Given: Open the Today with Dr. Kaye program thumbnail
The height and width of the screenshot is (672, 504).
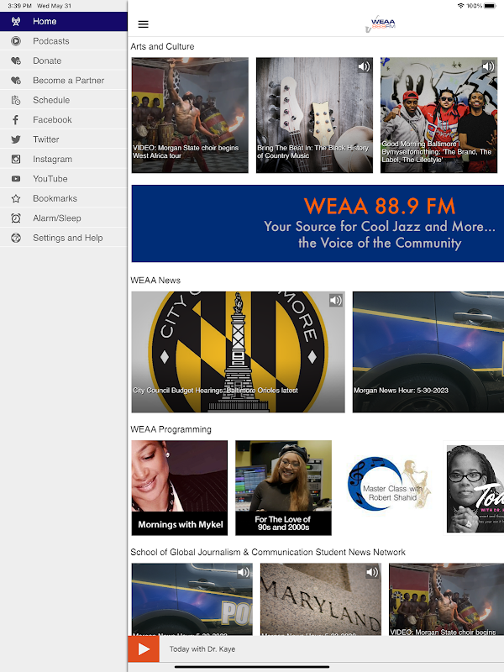Looking at the screenshot, I should coord(475,488).
